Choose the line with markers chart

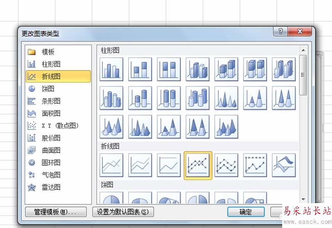coord(198,165)
